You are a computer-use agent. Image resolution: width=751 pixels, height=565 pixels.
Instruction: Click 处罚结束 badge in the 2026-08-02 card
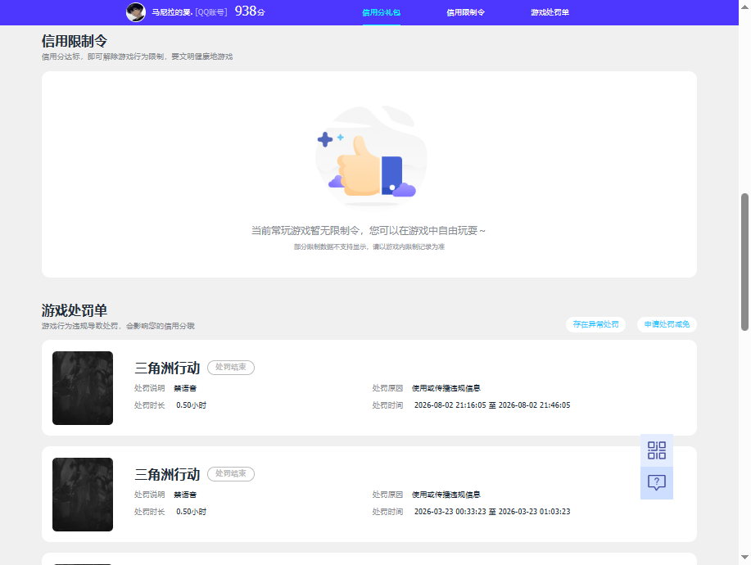tap(231, 367)
